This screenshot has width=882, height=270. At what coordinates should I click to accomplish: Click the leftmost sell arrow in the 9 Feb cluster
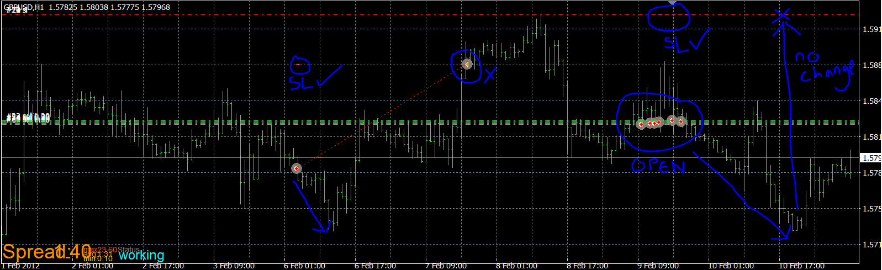641,124
